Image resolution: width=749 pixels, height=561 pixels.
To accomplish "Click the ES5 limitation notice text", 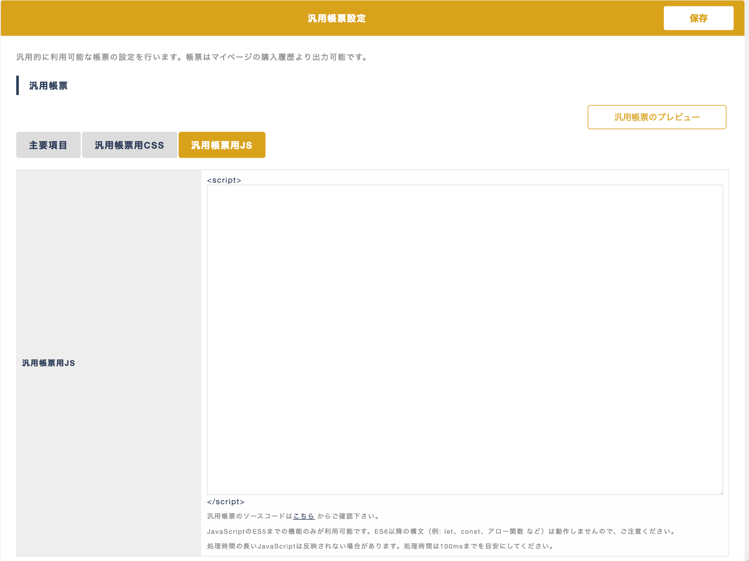I will point(442,531).
